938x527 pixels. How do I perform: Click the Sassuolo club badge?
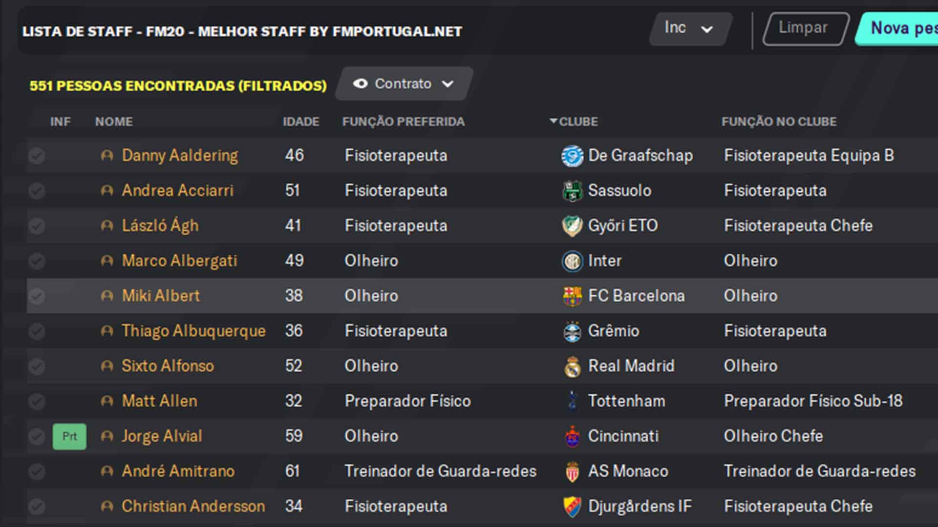pyautogui.click(x=572, y=190)
